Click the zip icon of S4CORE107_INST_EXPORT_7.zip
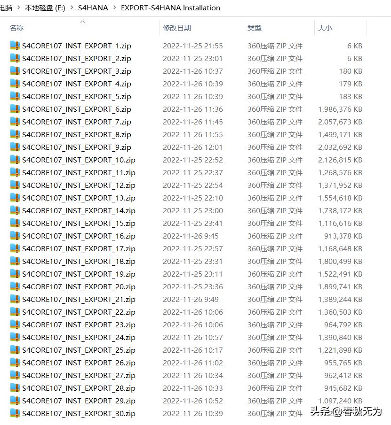The width and height of the screenshot is (391, 425). click(15, 122)
